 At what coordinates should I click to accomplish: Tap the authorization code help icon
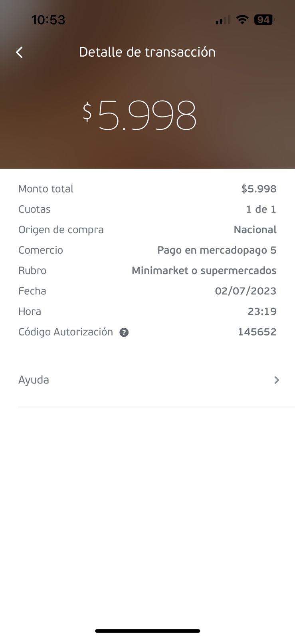pos(124,332)
